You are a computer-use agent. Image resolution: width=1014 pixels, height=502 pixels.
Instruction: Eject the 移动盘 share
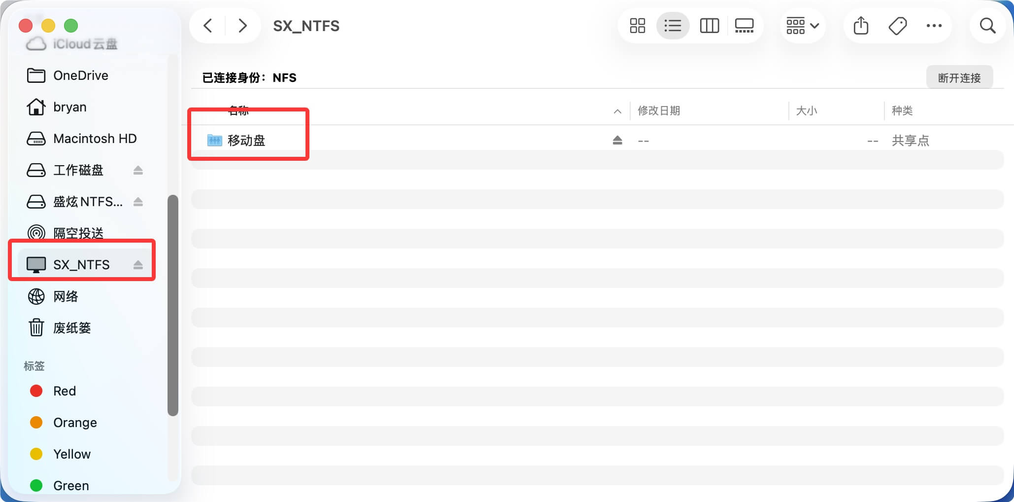pyautogui.click(x=616, y=141)
